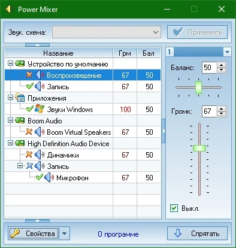Open the Звук. схема dropdown list
This screenshot has height=248, width=236.
click(107, 32)
